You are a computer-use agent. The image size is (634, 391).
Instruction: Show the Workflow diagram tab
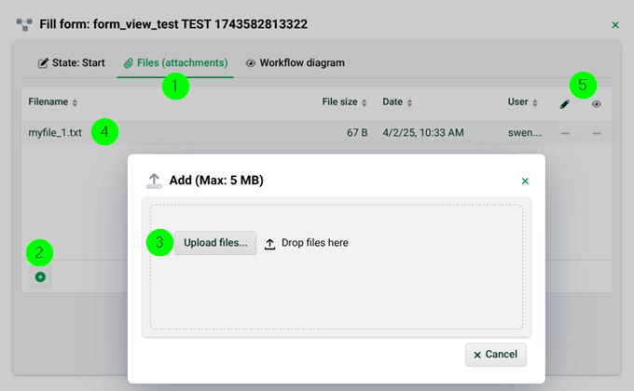(x=296, y=63)
